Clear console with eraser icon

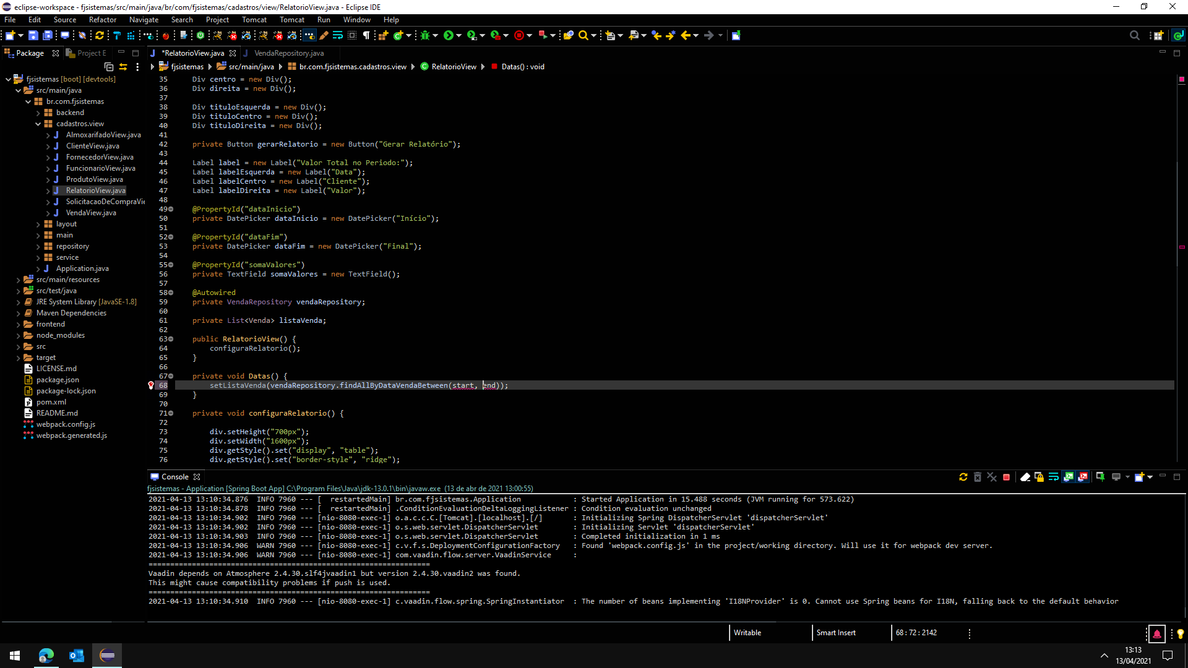1025,477
